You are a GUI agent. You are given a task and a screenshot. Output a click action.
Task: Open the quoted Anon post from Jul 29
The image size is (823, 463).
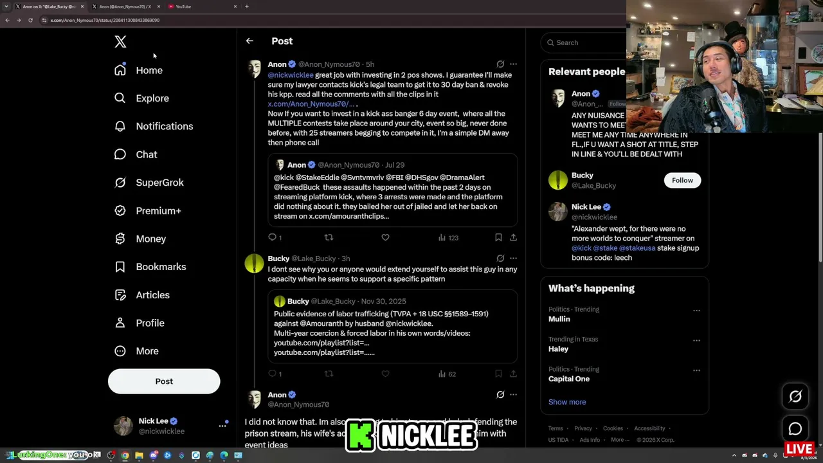coord(393,190)
